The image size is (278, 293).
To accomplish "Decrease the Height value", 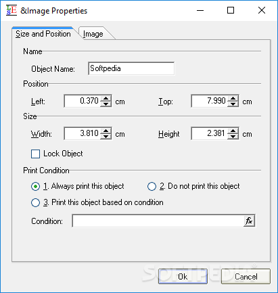I will click(x=233, y=136).
